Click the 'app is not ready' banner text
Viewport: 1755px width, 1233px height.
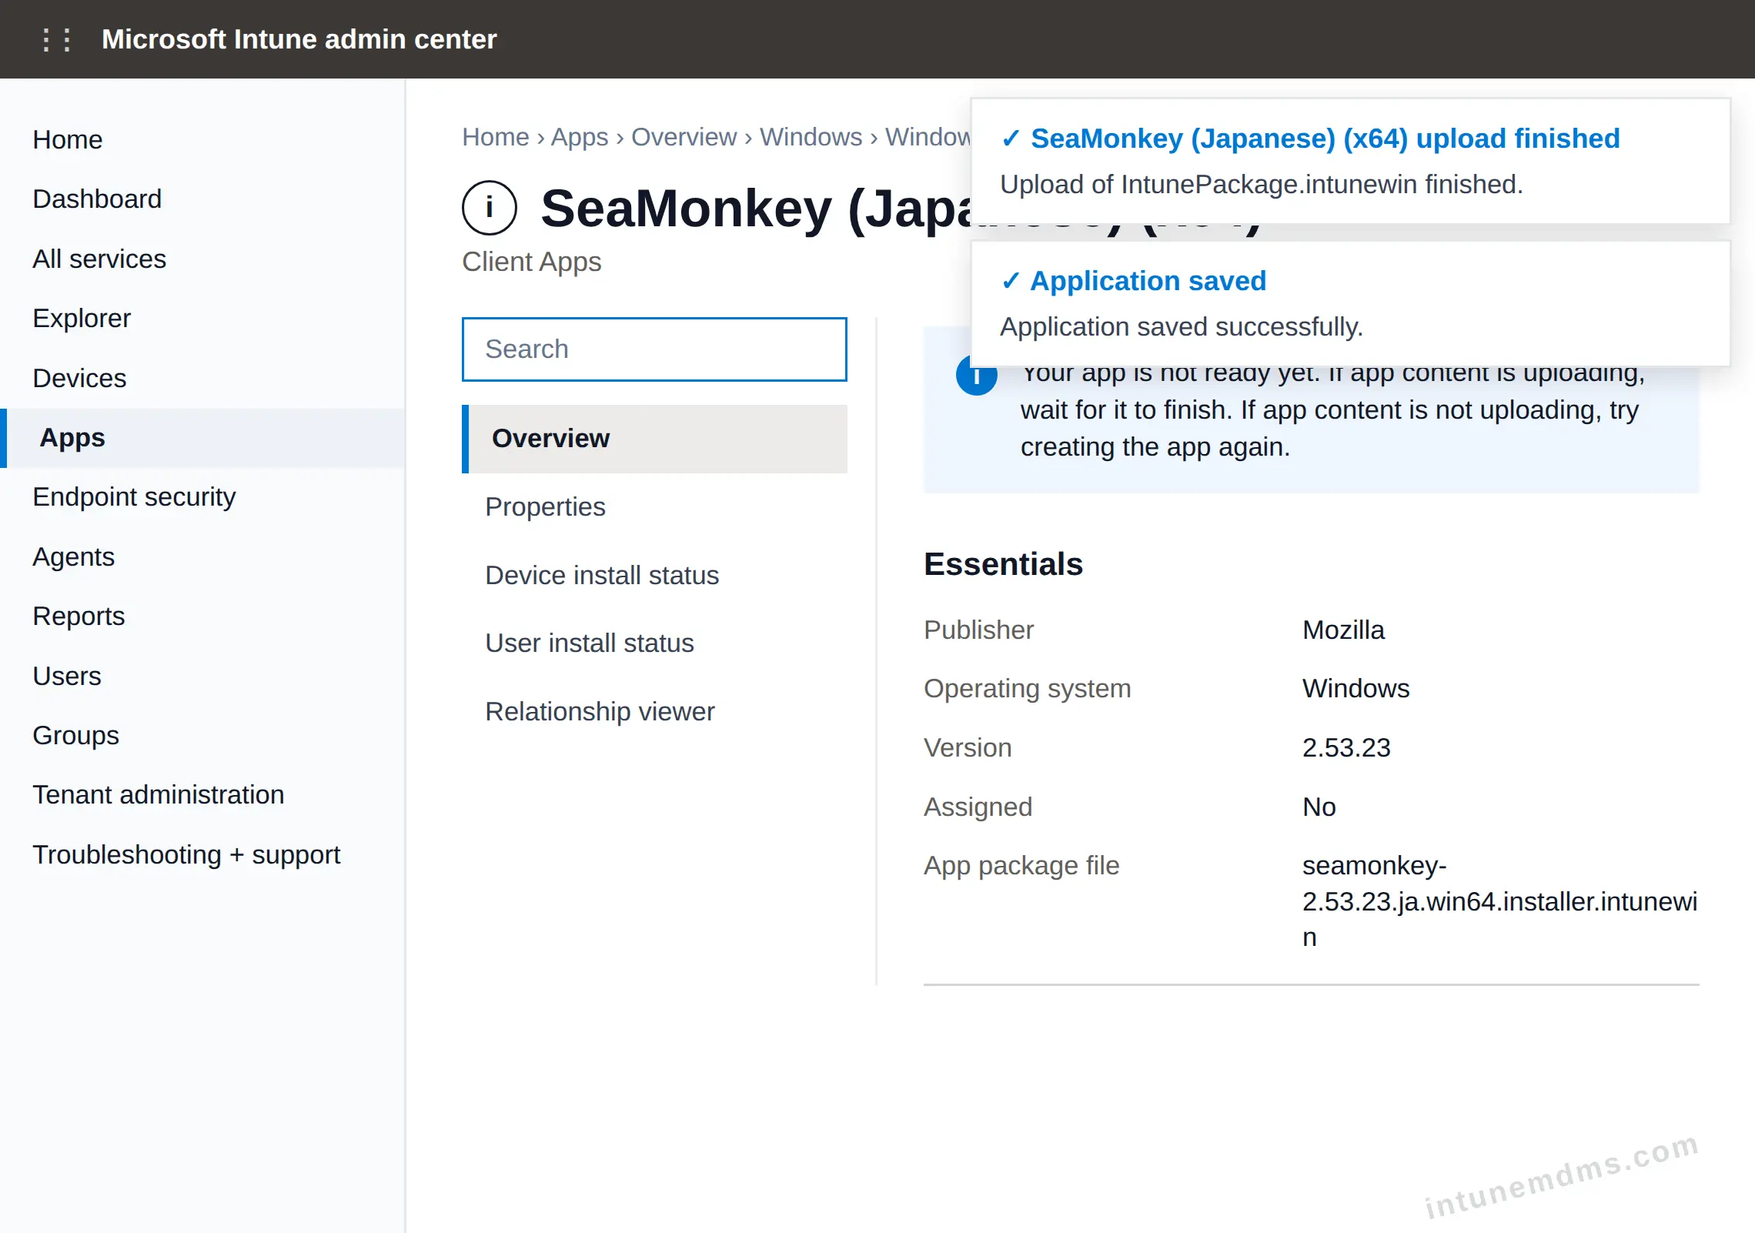coord(1332,410)
